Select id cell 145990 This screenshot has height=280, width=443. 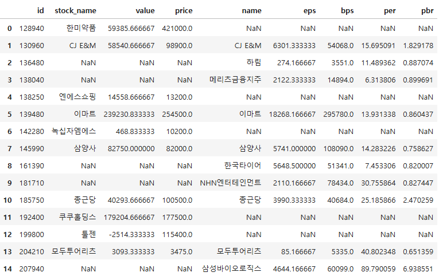(32, 149)
